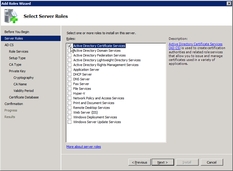The image size is (233, 171).
Task: Tick the DNS Server checkbox
Action: click(69, 79)
